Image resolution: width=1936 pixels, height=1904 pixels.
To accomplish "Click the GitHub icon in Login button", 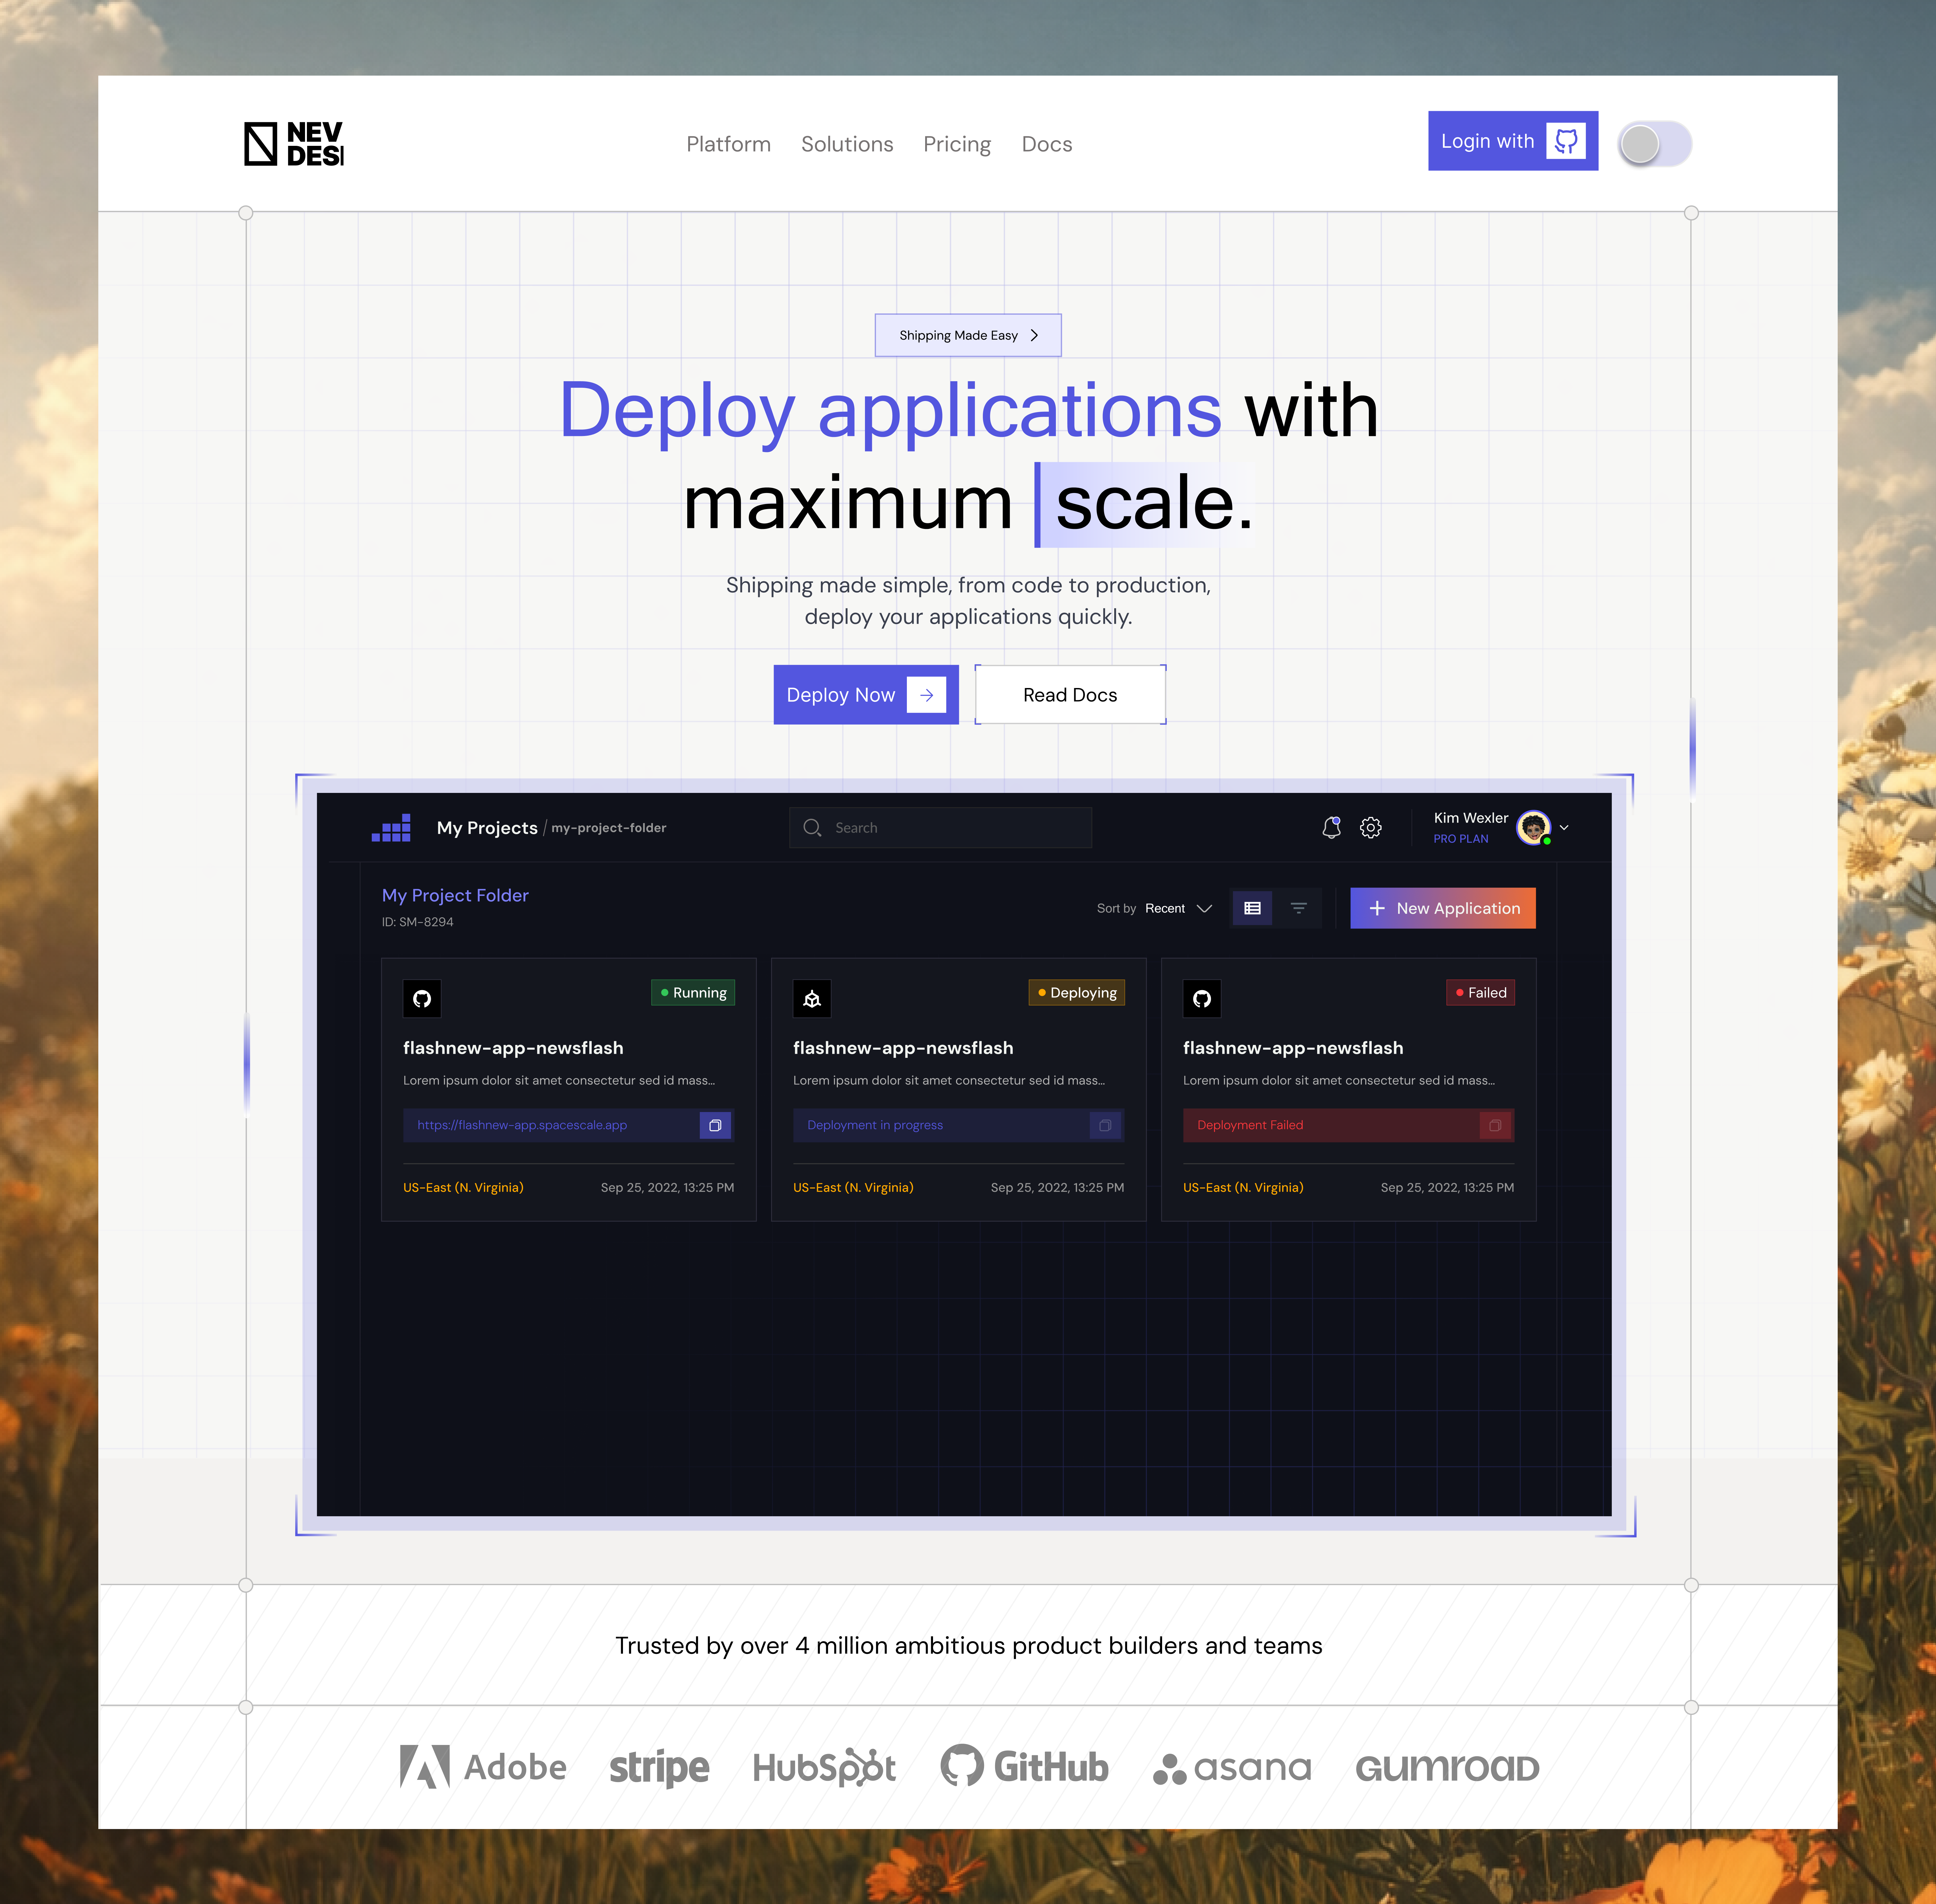I will pyautogui.click(x=1566, y=141).
